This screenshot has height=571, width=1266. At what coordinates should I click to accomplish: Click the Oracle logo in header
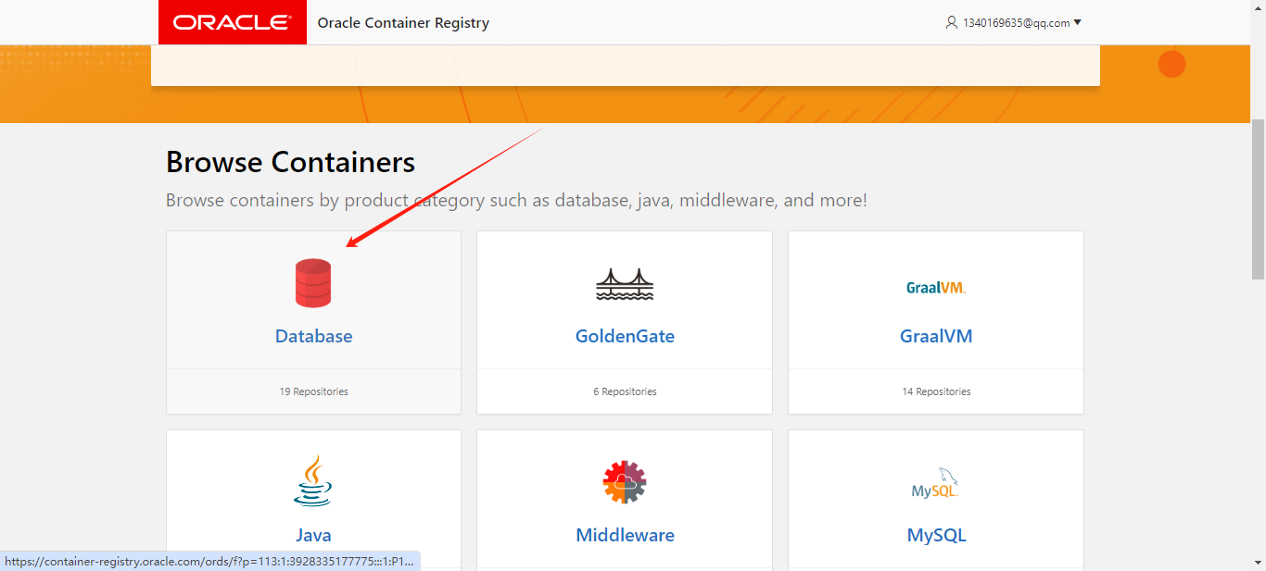pos(233,22)
